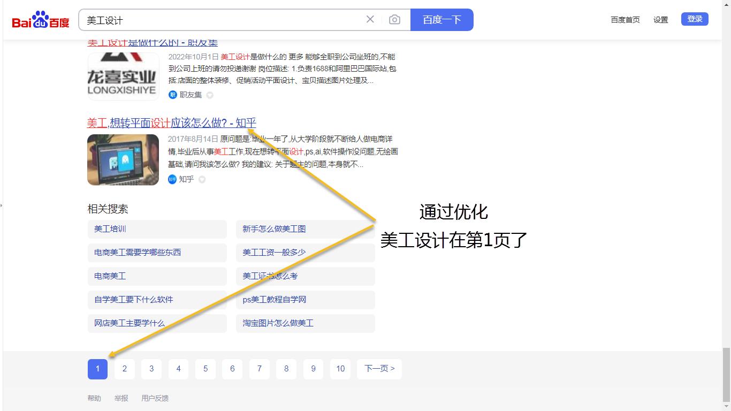This screenshot has height=411, width=731.
Task: Click 下一页 to view next page
Action: click(379, 369)
